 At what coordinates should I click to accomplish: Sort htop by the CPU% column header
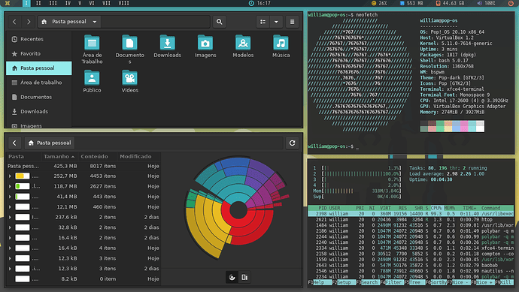coord(436,208)
